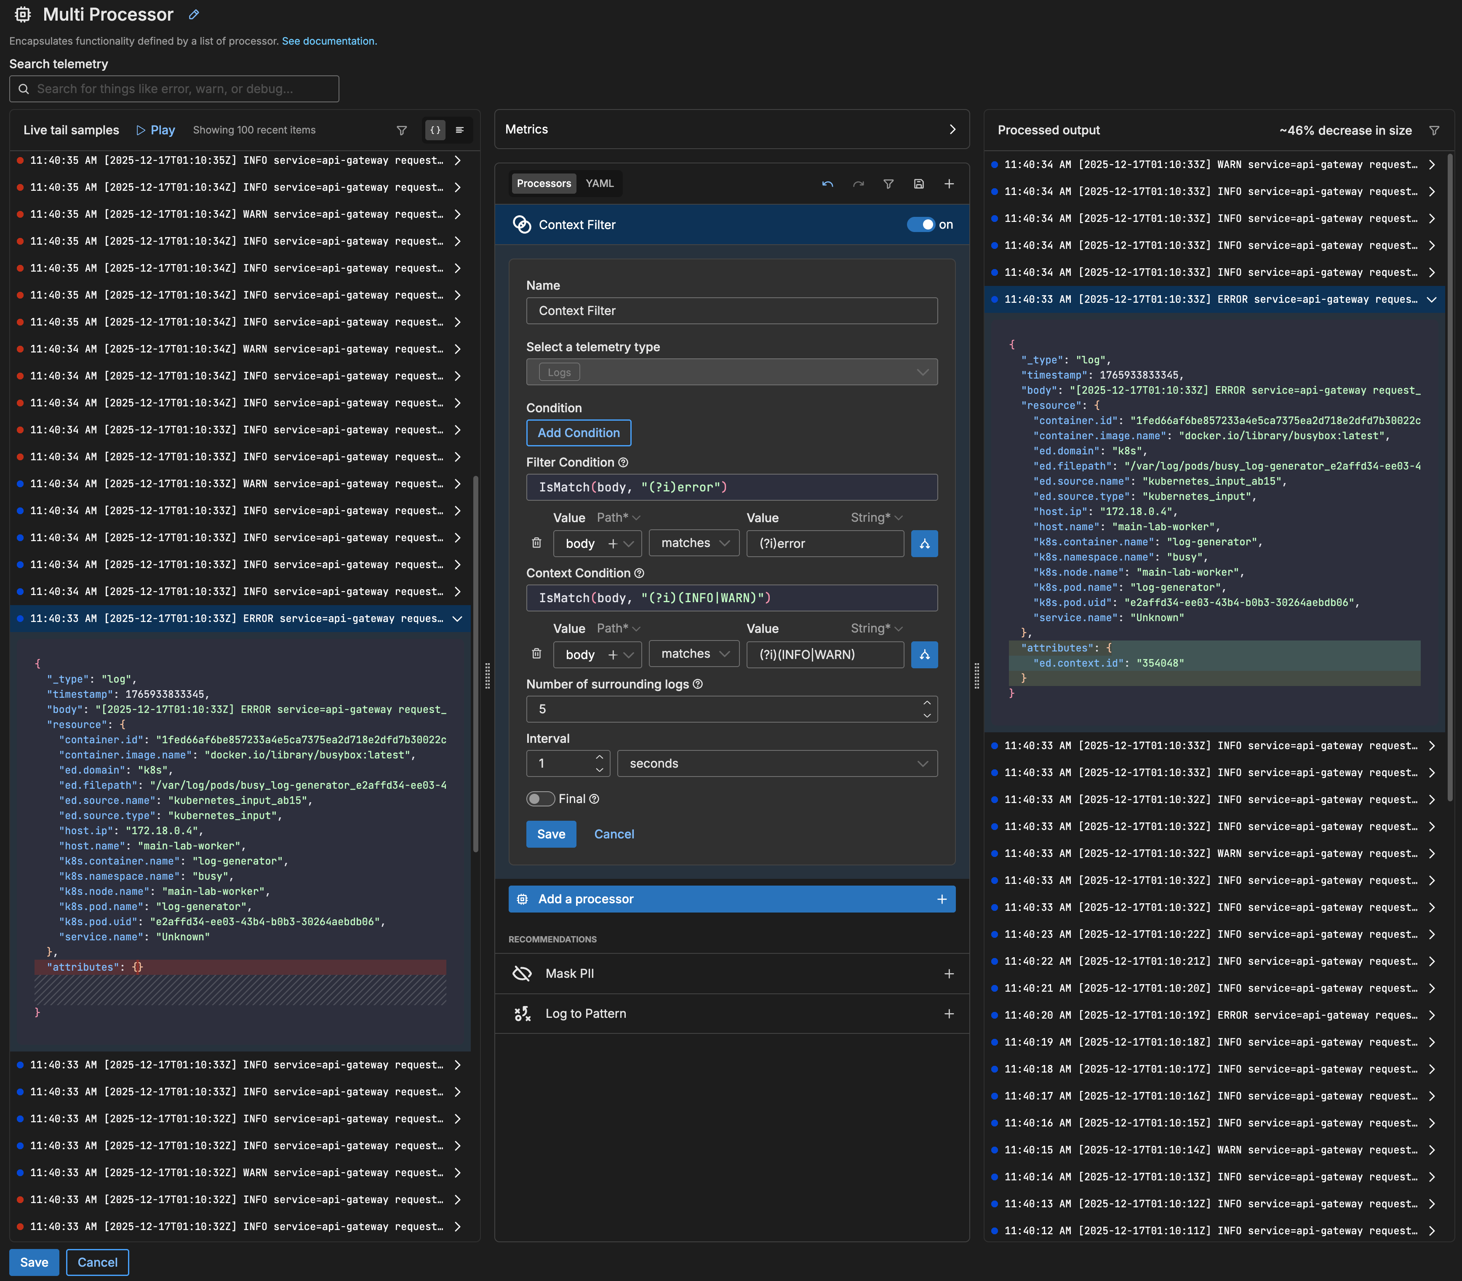The image size is (1462, 1281).
Task: Redo the processor change
Action: [858, 184]
